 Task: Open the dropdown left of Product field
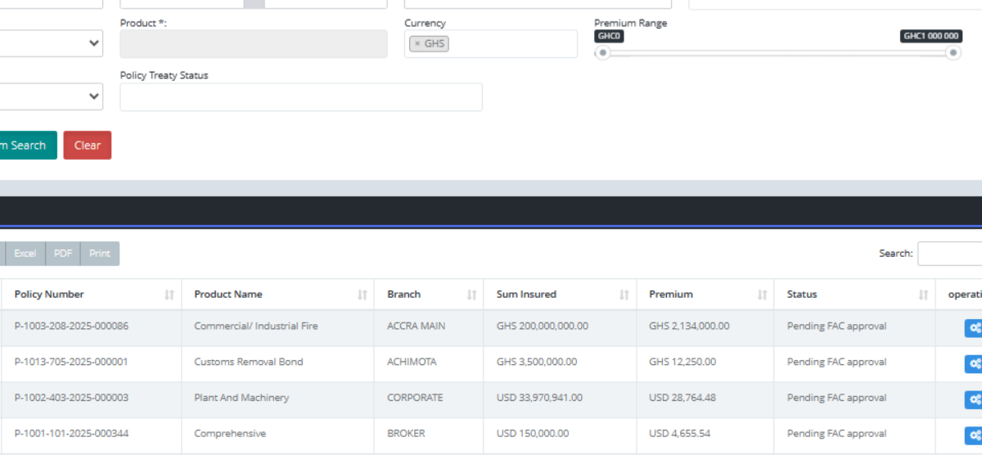pyautogui.click(x=51, y=44)
